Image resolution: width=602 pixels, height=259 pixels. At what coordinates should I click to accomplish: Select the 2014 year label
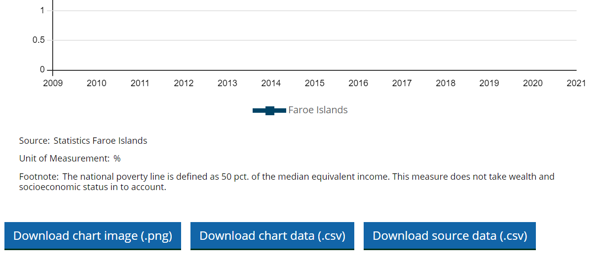[x=271, y=83]
